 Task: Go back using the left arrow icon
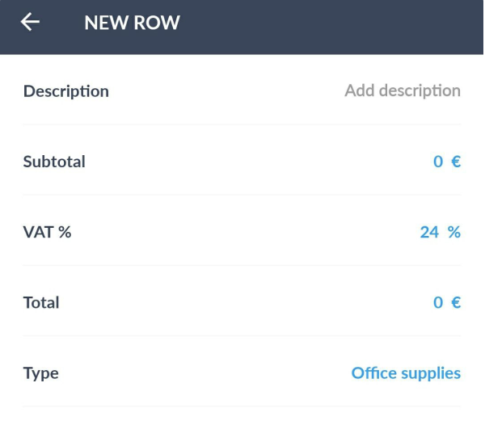pyautogui.click(x=30, y=22)
